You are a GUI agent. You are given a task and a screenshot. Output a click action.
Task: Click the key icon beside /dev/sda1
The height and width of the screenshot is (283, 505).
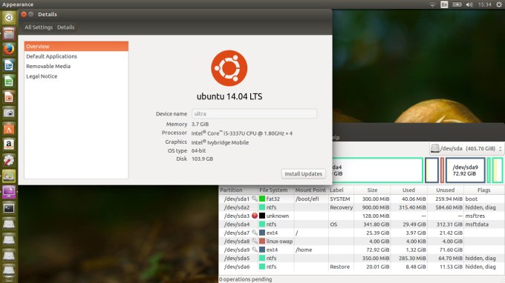point(255,199)
